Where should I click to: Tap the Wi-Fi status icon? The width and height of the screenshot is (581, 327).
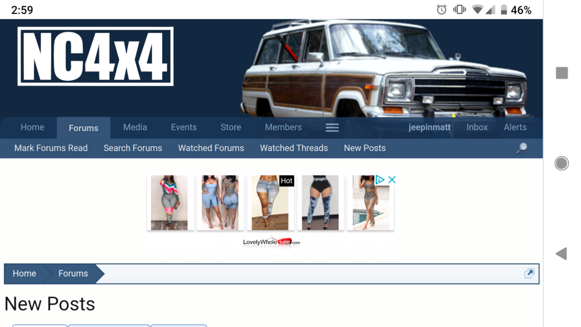[478, 10]
